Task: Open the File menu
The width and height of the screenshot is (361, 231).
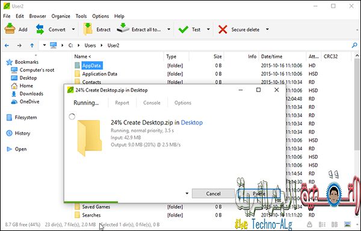Action: (x=7, y=16)
